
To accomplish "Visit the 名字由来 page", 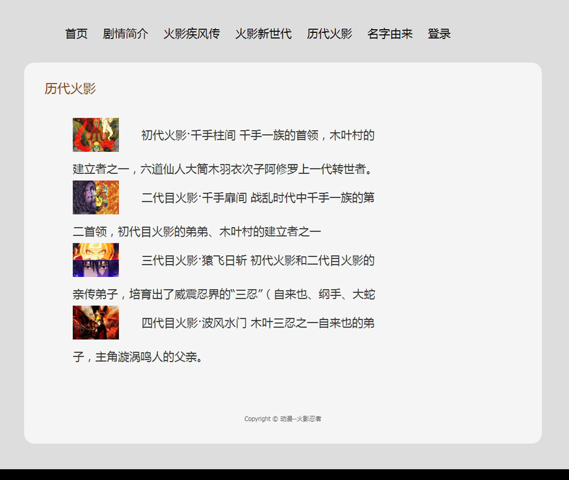I will click(390, 34).
